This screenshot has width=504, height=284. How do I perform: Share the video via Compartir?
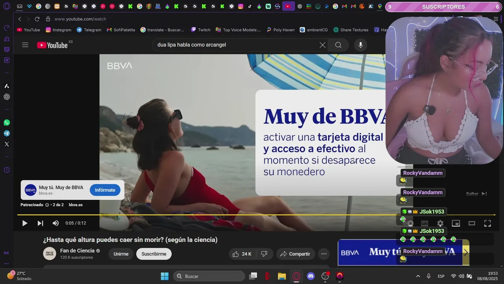(295, 254)
